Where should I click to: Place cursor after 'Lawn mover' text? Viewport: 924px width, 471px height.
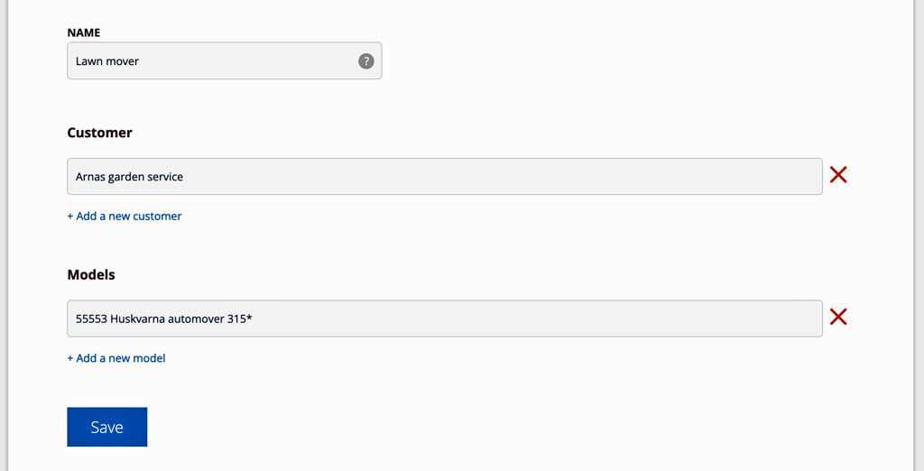[140, 60]
